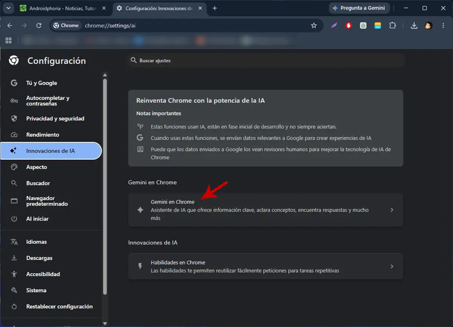Image resolution: width=453 pixels, height=327 pixels.
Task: Go back with the back arrow
Action: click(10, 25)
